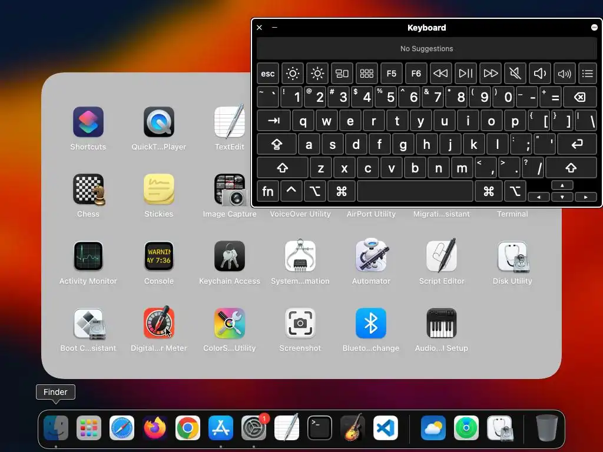The width and height of the screenshot is (603, 452).
Task: Tap the Mission Control key
Action: coord(342,74)
